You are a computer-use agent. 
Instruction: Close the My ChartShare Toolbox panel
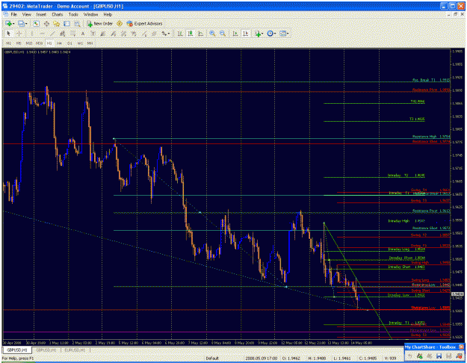pos(461,347)
